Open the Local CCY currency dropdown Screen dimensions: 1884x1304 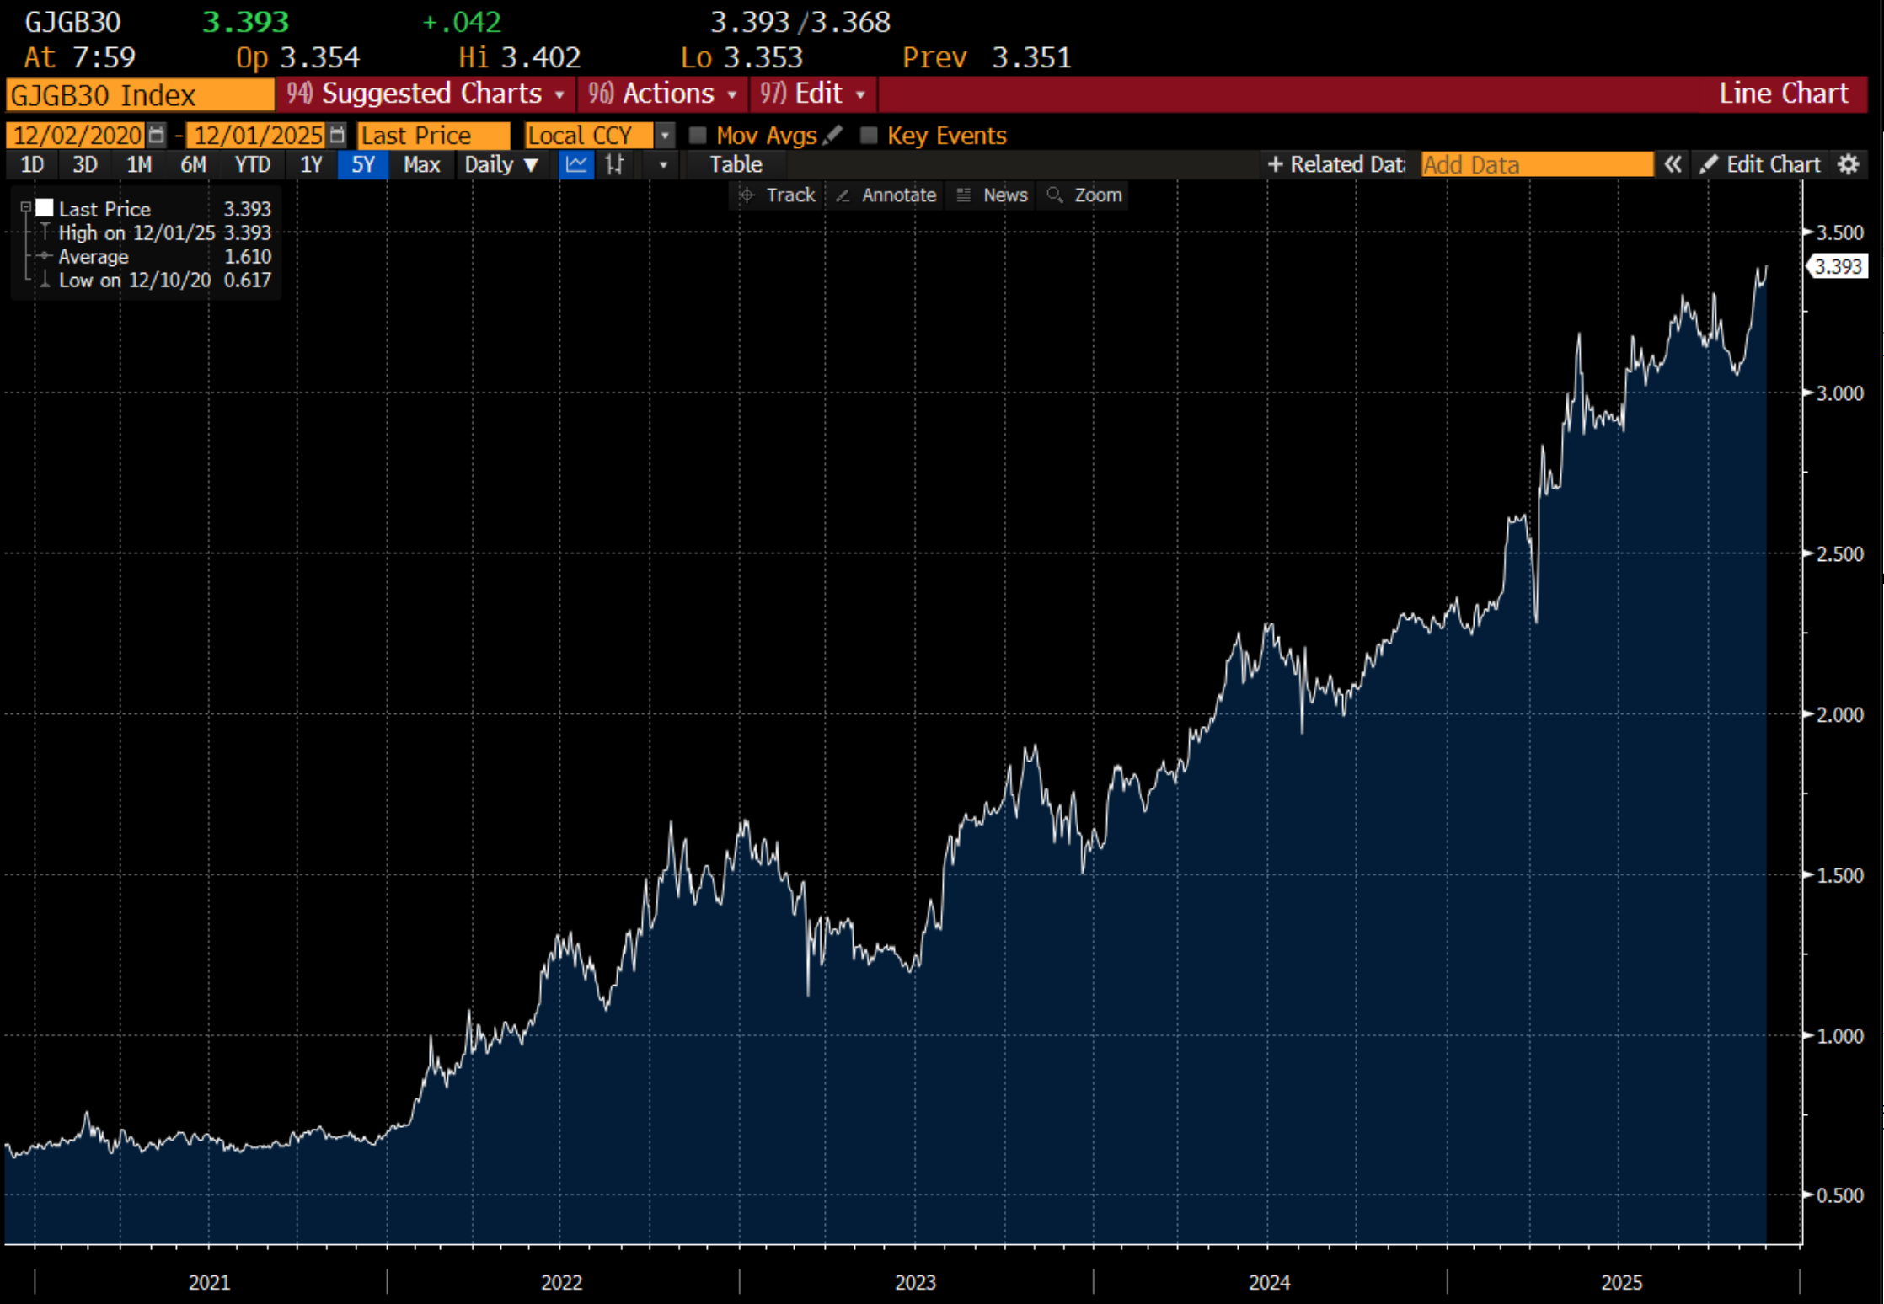click(x=665, y=135)
